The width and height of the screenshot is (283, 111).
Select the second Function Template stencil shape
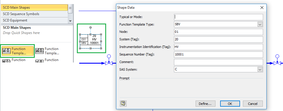coord(47,51)
